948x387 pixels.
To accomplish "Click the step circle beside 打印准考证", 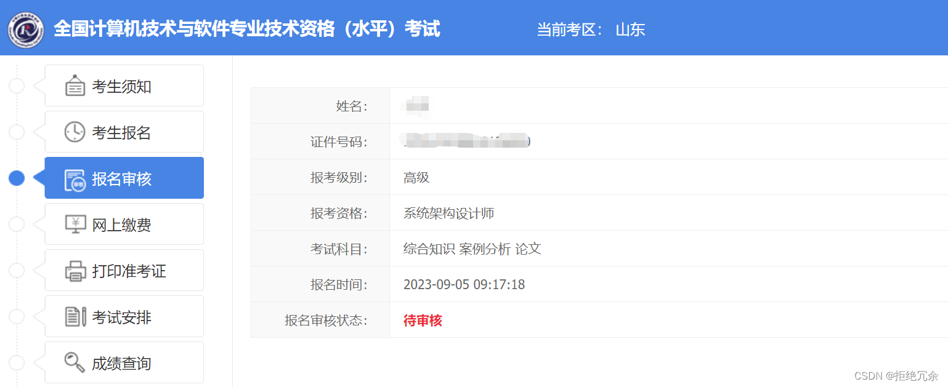I will pos(17,271).
